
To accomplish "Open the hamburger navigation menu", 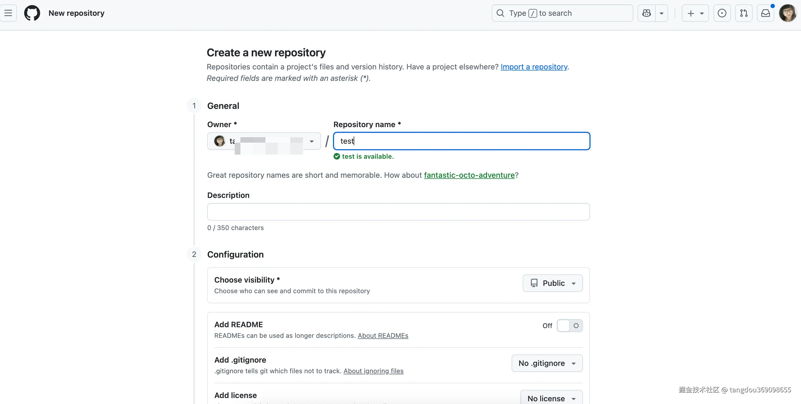I will pos(8,13).
